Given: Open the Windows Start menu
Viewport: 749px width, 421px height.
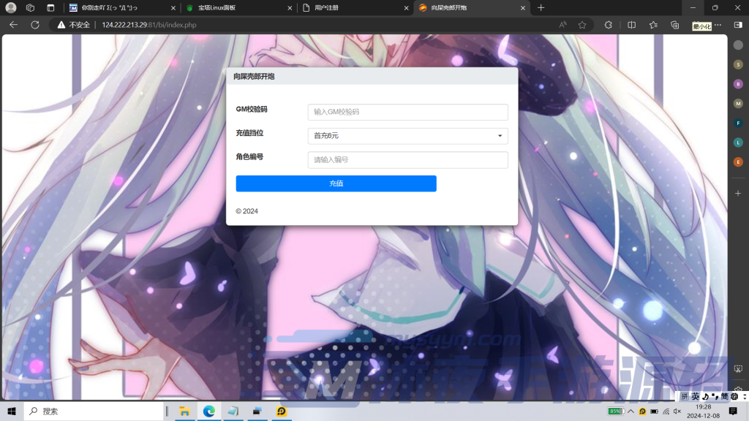Looking at the screenshot, I should [x=12, y=411].
